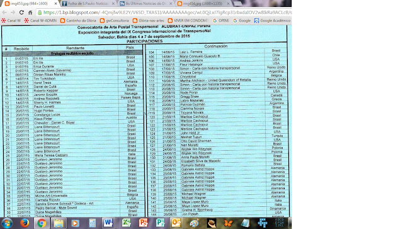Viewport: 403px width, 229px height.
Task: Open Microsoft Outlook from taskbar
Action: click(177, 223)
